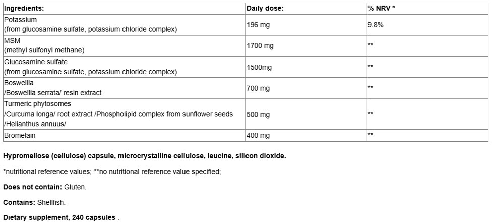Click the 1700 mg dose cell
The image size is (492, 222).
point(260,46)
